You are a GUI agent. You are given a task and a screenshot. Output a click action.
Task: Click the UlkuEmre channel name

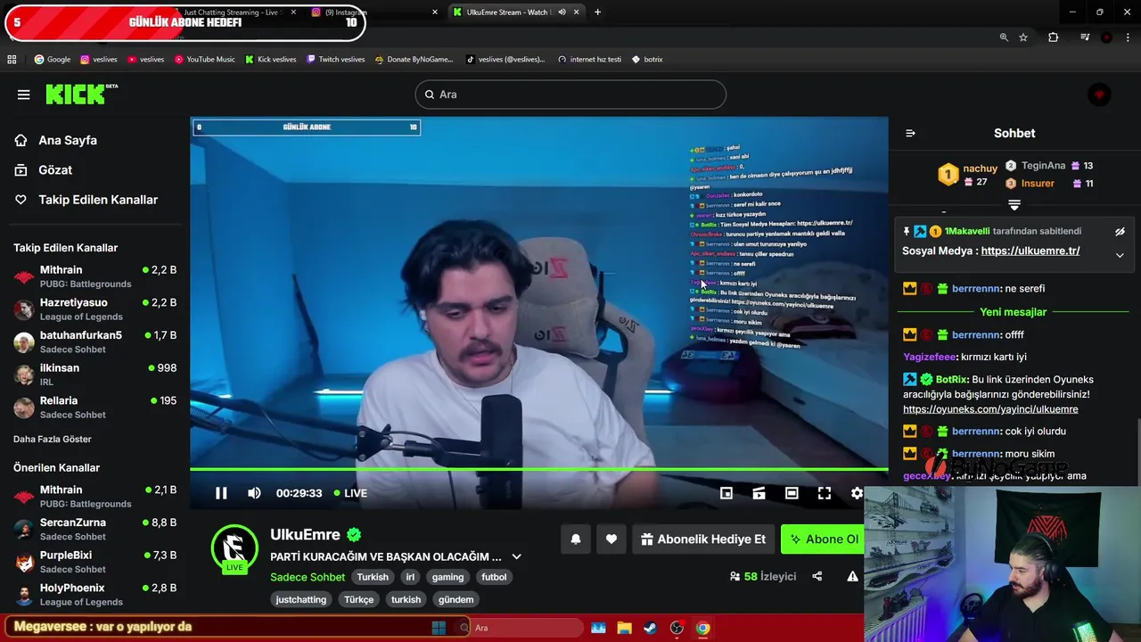(x=305, y=534)
